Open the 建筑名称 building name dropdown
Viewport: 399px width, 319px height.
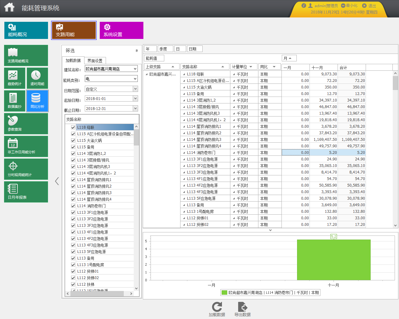click(135, 69)
